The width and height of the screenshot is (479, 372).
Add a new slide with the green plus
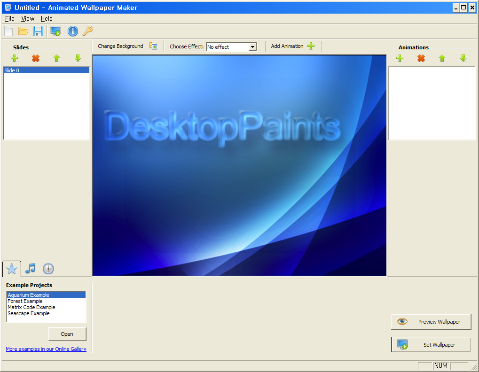[15, 58]
